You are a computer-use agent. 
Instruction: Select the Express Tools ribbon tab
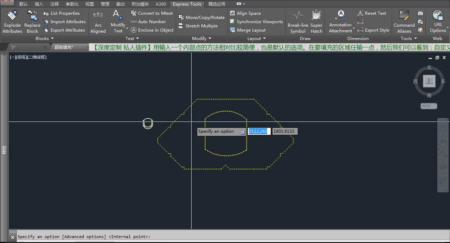(187, 4)
